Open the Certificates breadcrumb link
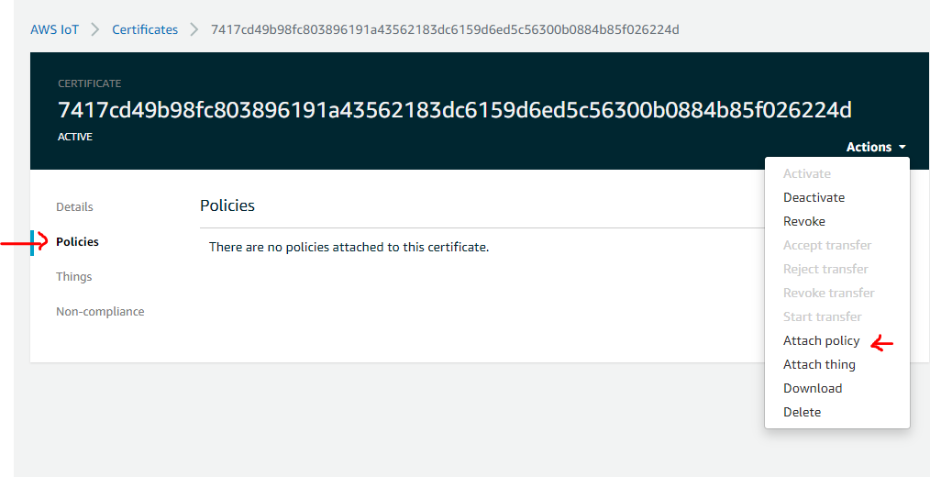930x477 pixels. [145, 29]
